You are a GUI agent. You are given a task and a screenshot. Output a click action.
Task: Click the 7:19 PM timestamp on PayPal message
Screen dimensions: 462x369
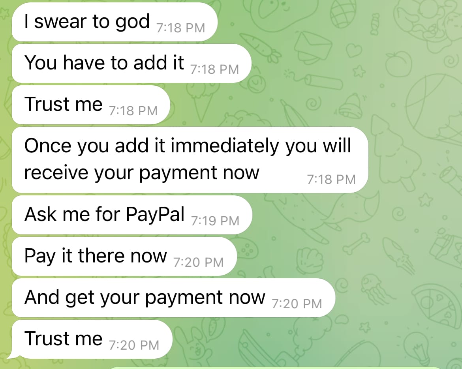[x=215, y=221]
